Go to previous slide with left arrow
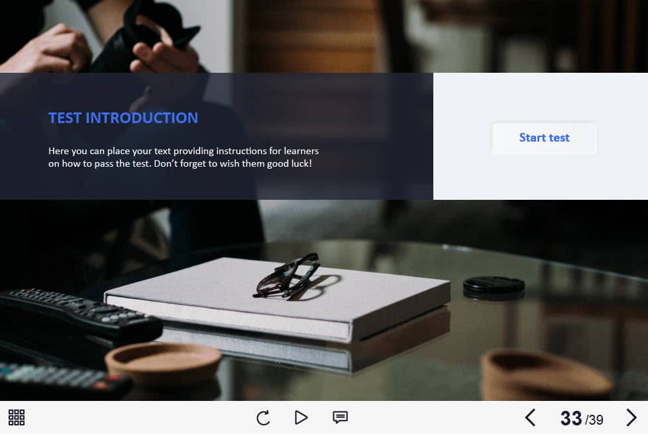The height and width of the screenshot is (434, 648). tap(530, 417)
